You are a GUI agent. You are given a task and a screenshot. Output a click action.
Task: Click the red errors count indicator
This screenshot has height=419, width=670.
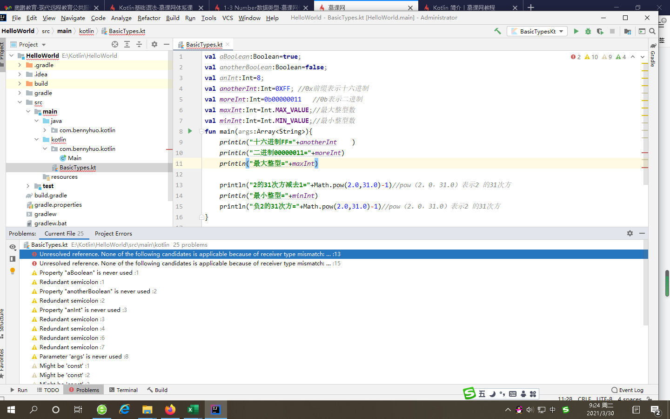click(x=576, y=57)
